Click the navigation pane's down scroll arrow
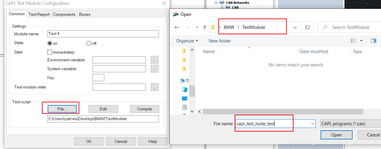381x149 pixels. (x=192, y=111)
